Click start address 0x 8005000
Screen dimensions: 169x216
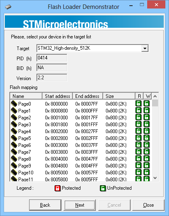[56, 173]
